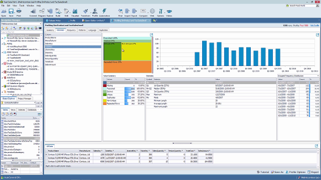
Task: Open the Explore database tool
Action: point(50,12)
